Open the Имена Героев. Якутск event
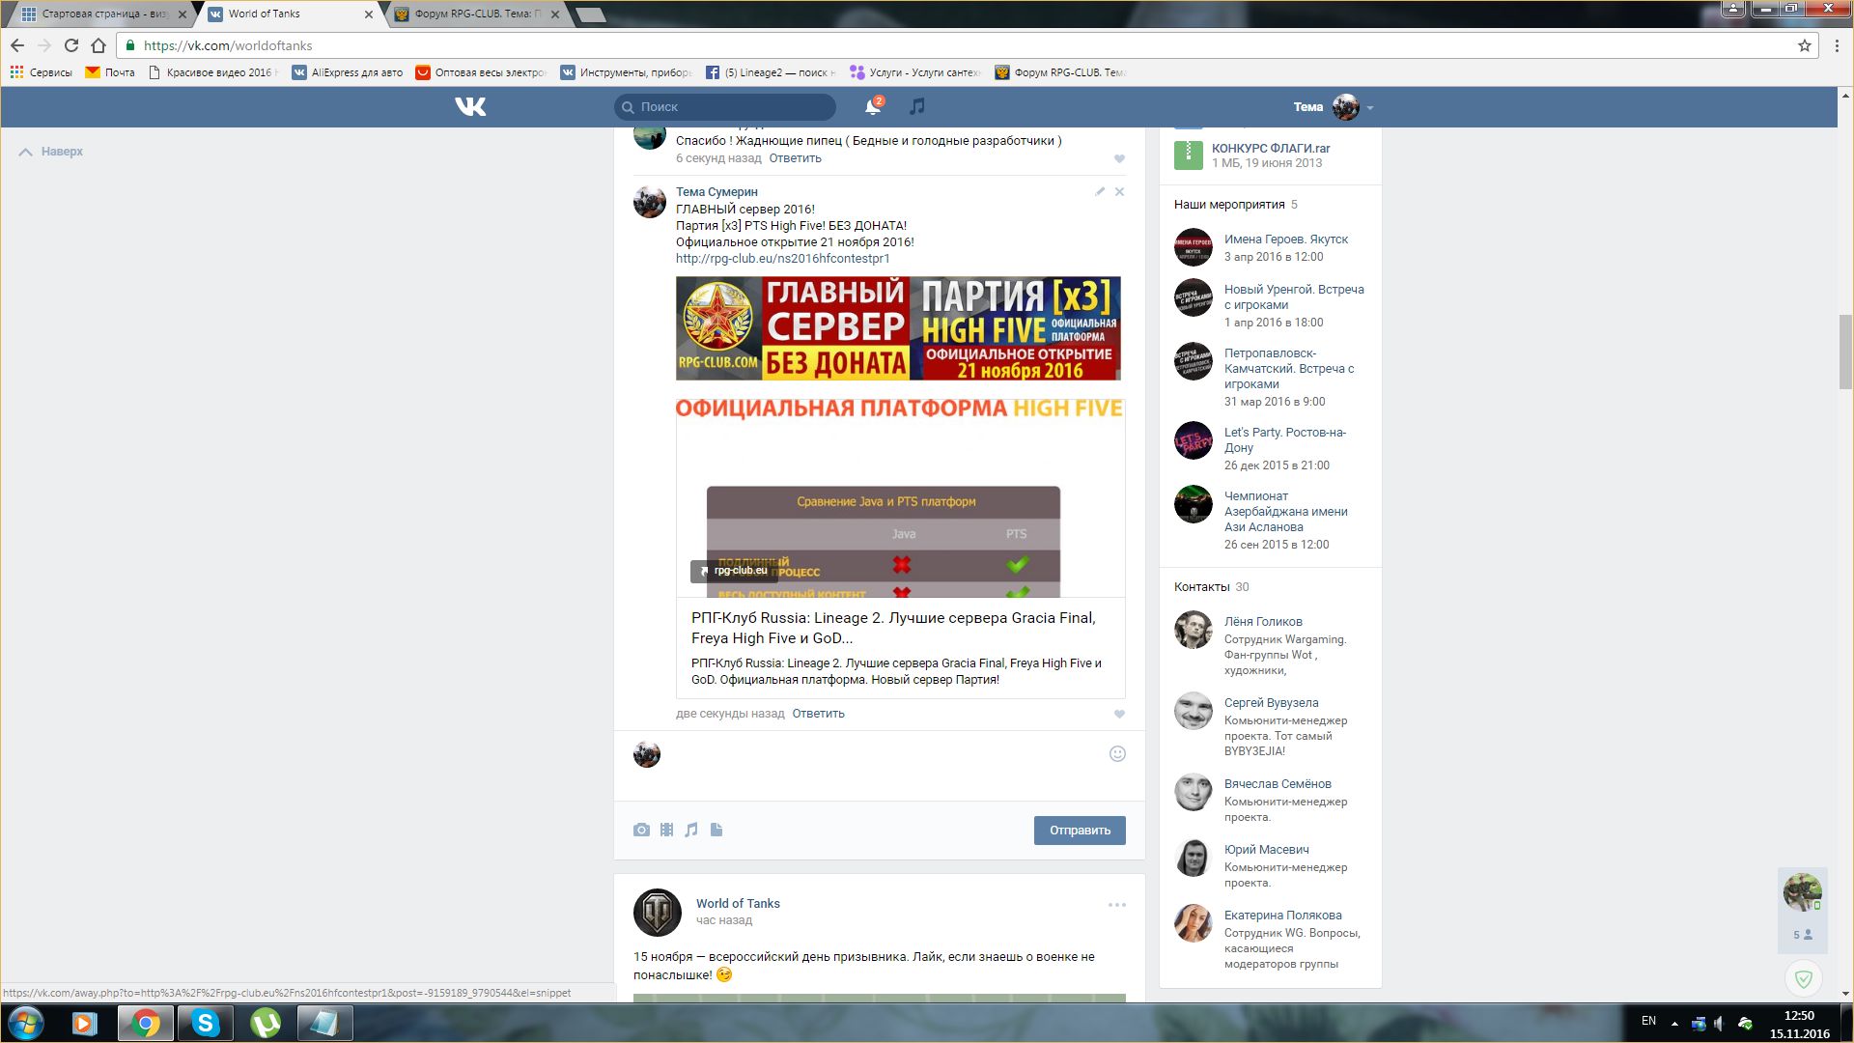The height and width of the screenshot is (1043, 1854). point(1286,240)
